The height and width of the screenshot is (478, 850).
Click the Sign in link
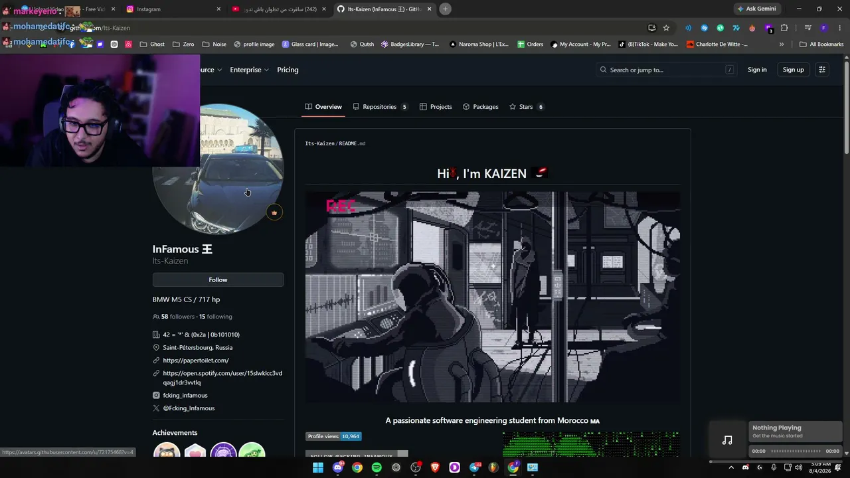tap(757, 70)
